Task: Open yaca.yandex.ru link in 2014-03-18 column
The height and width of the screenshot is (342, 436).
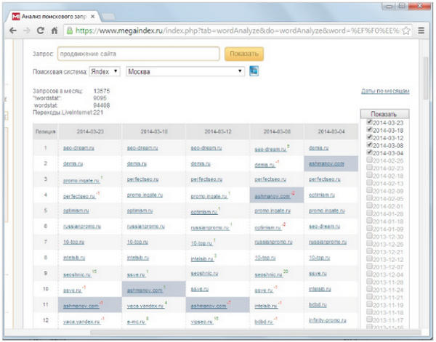Action: click(x=145, y=306)
